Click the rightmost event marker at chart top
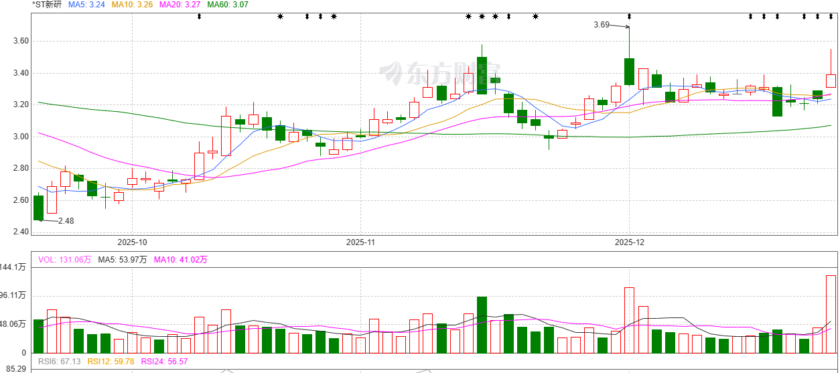 tap(831, 16)
